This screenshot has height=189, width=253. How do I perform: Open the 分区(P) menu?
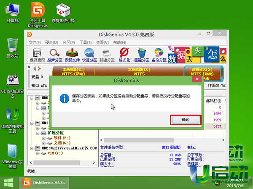pos(69,42)
